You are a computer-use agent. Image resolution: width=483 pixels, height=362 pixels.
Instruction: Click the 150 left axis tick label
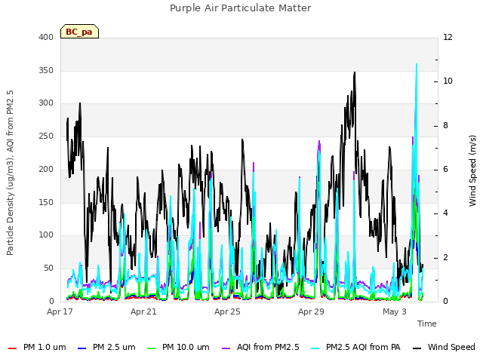click(x=46, y=202)
